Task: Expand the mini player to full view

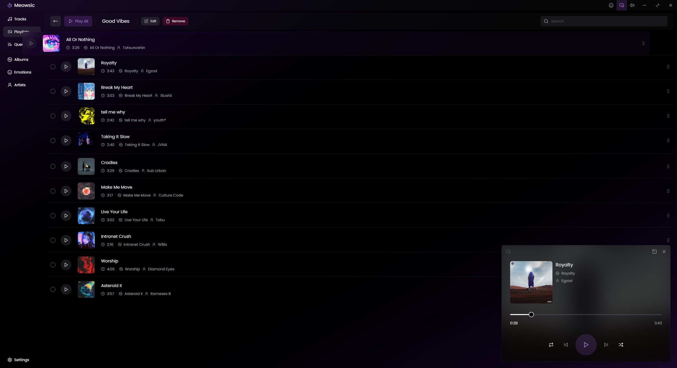Action: [x=654, y=252]
